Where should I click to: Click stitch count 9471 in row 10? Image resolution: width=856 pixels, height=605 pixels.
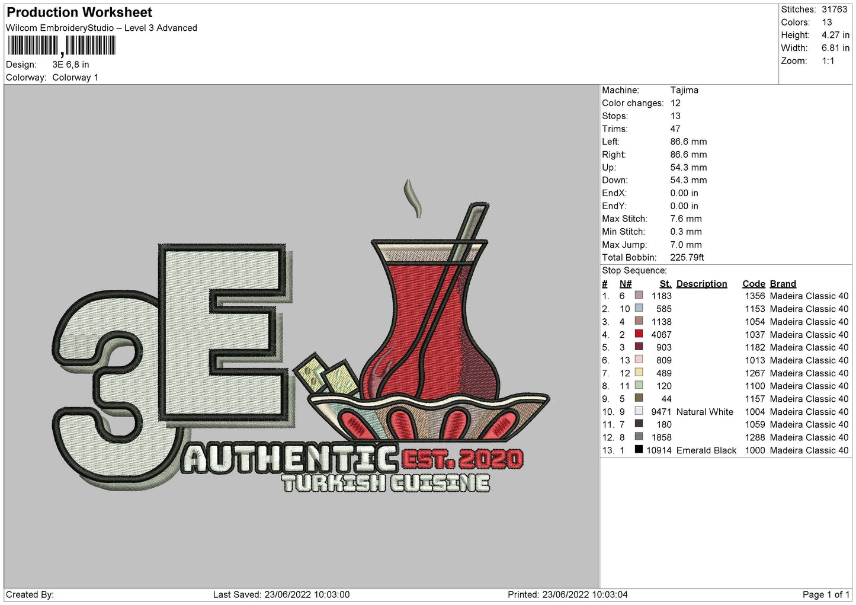(x=661, y=412)
